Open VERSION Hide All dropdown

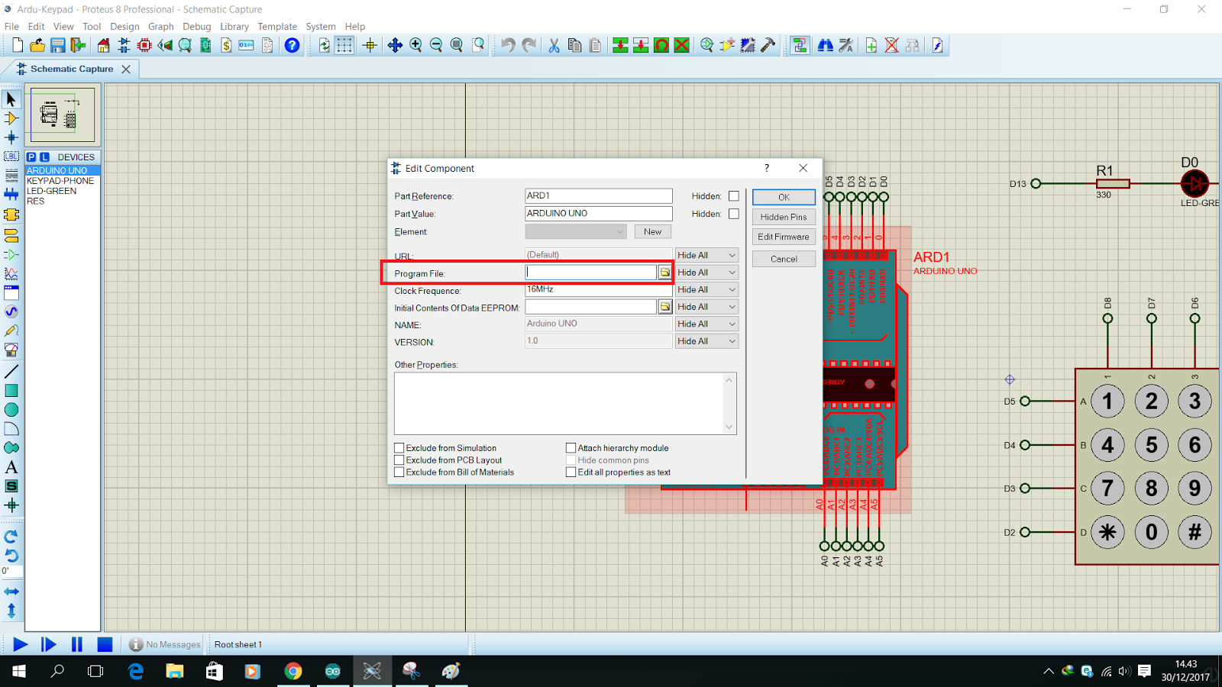[706, 341]
